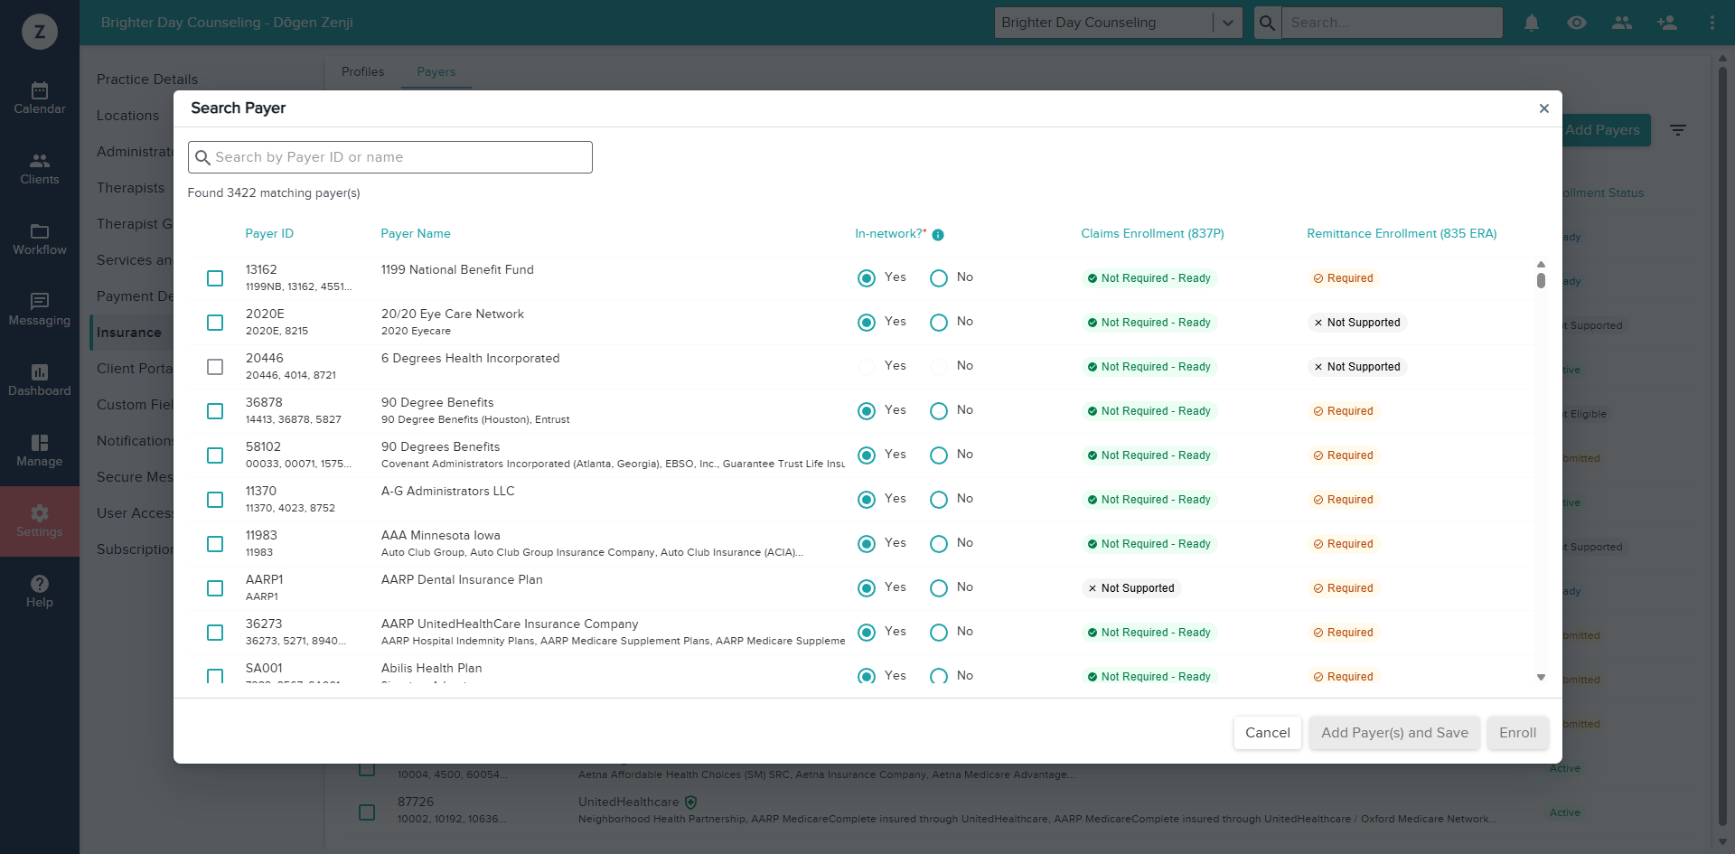This screenshot has width=1735, height=854.
Task: Check the A-G Administrators LLC checkbox
Action: pyautogui.click(x=215, y=500)
